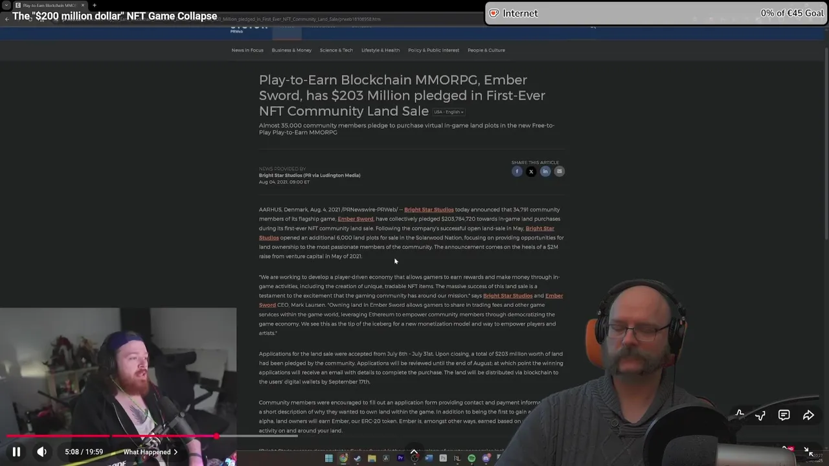Click the 'Internet' donation goal overlay
Screen dimensions: 829x466
(x=656, y=13)
